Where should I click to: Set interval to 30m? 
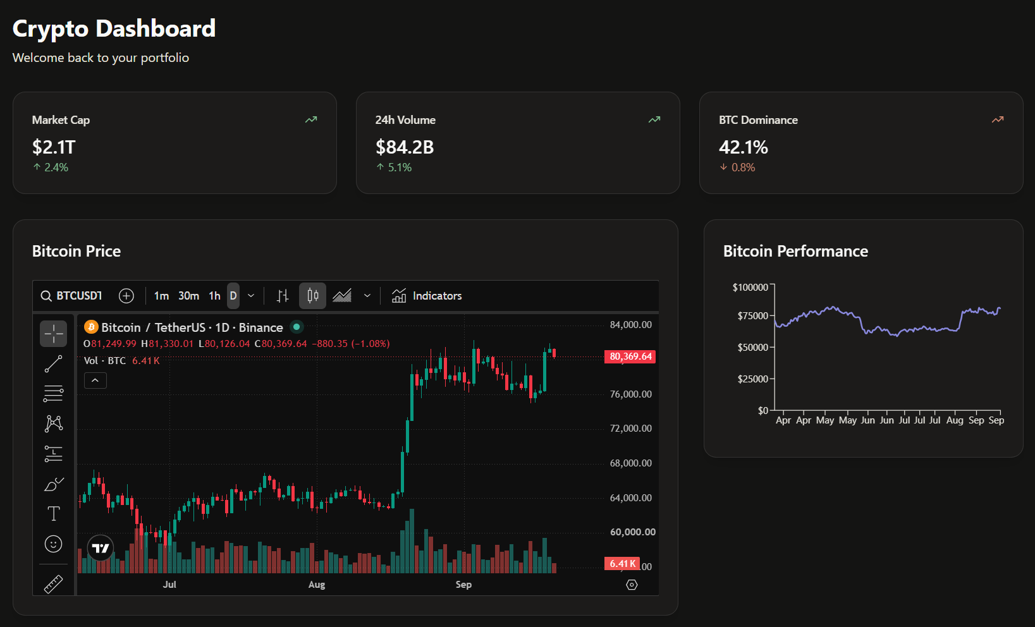(188, 296)
